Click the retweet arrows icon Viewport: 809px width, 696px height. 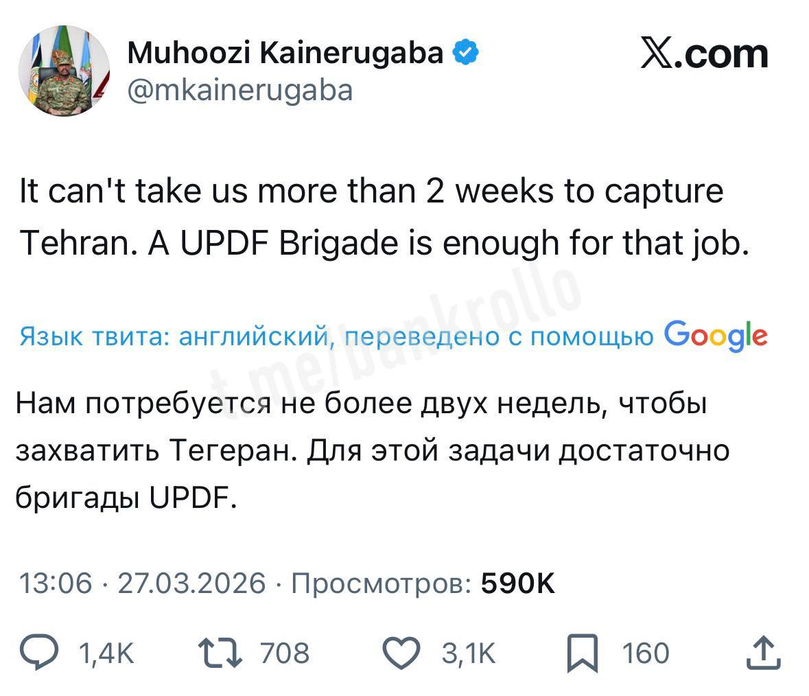(219, 652)
